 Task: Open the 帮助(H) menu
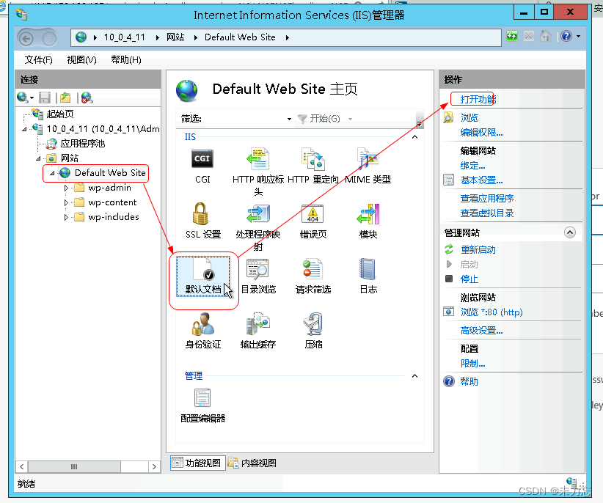pyautogui.click(x=125, y=60)
